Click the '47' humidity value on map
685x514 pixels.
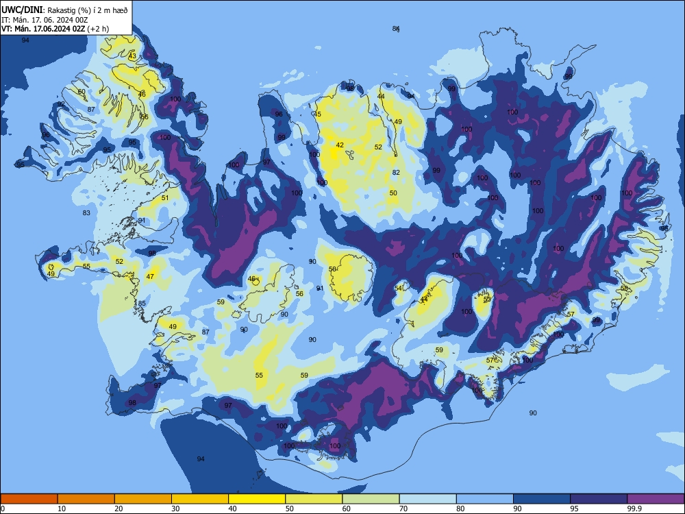[x=150, y=276]
